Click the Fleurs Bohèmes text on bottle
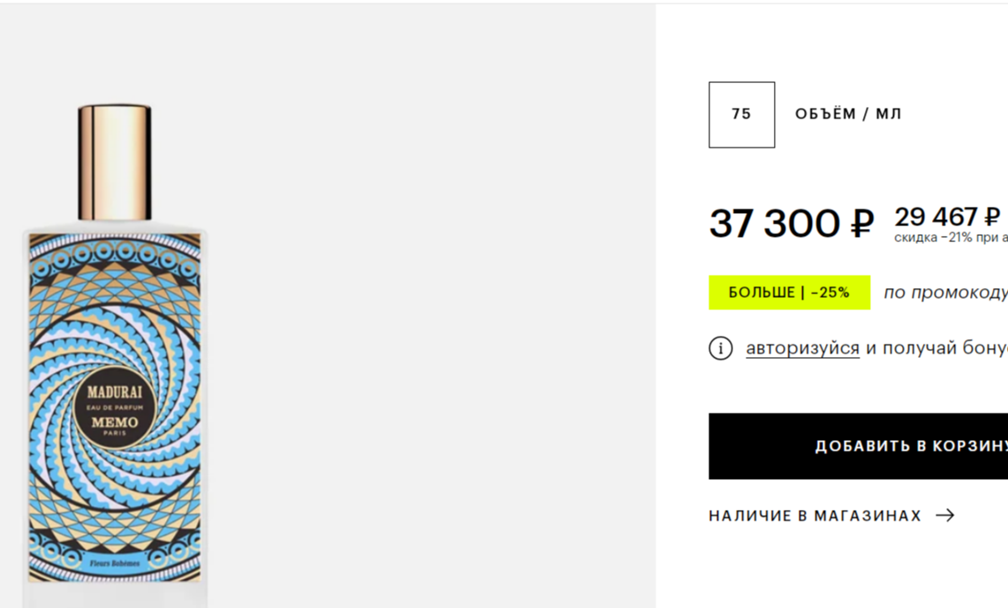This screenshot has width=1008, height=608. point(114,564)
